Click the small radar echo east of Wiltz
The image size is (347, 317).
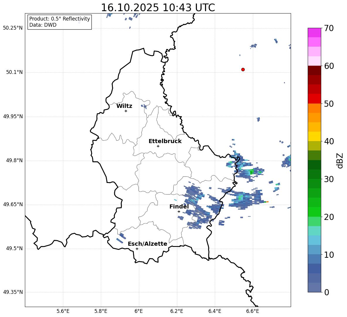[x=144, y=106]
